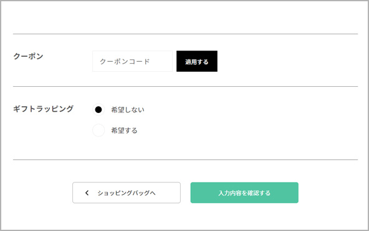Click into the クーポンコード input field
This screenshot has height=231, width=369.
tap(132, 61)
